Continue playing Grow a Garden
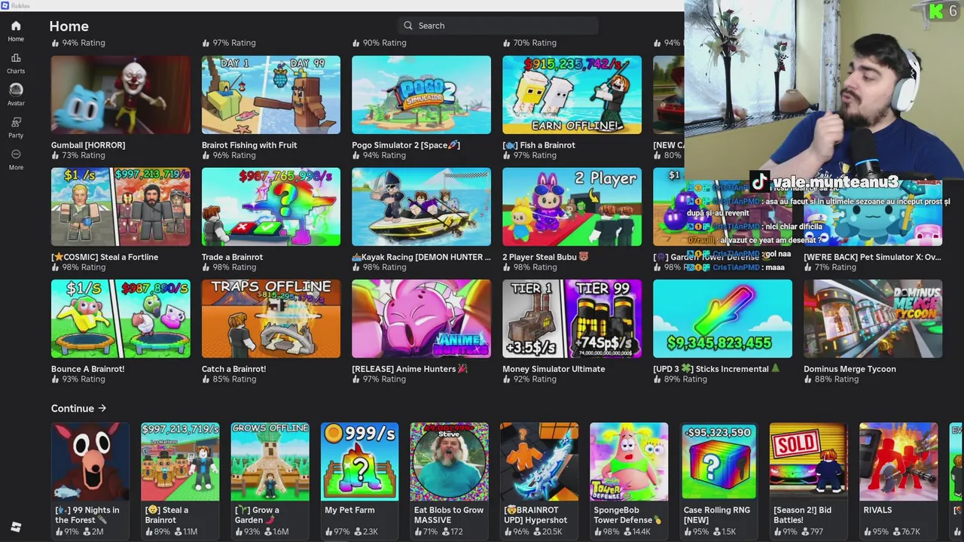The width and height of the screenshot is (964, 542). [270, 461]
